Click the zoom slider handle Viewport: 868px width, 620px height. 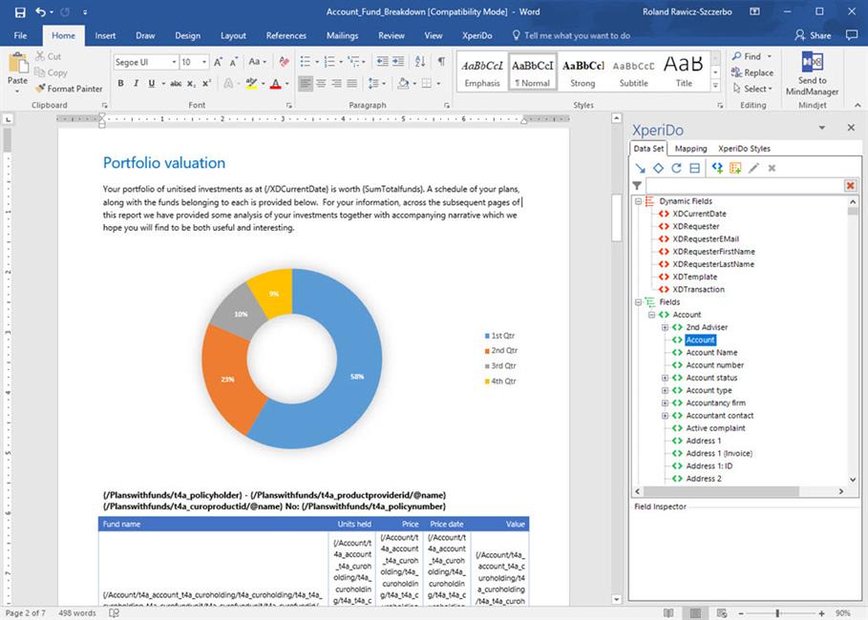coord(778,612)
